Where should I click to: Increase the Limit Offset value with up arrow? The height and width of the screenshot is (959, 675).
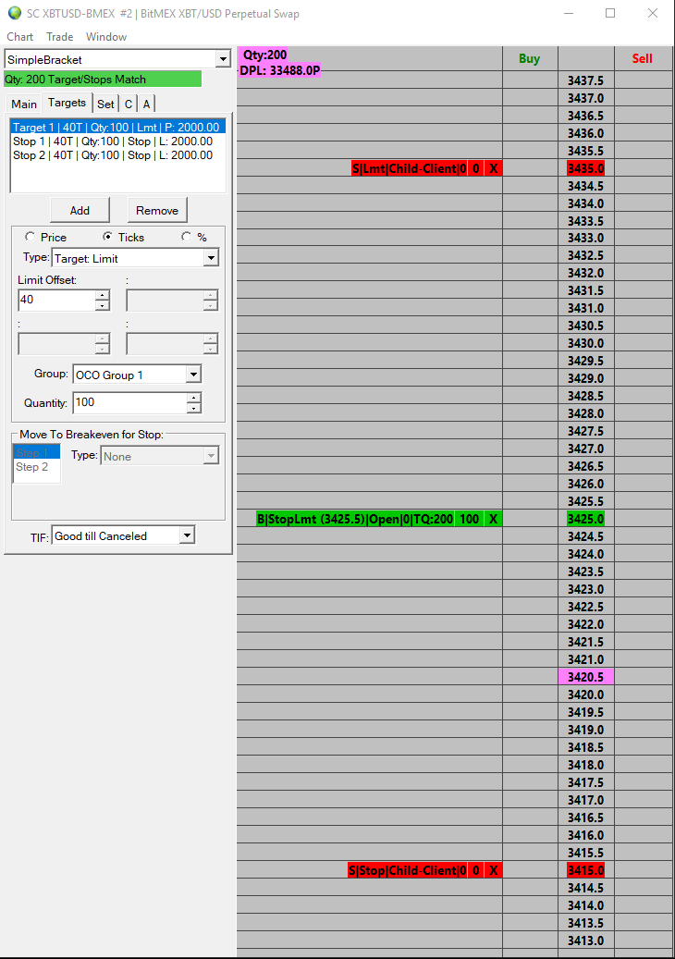(103, 295)
